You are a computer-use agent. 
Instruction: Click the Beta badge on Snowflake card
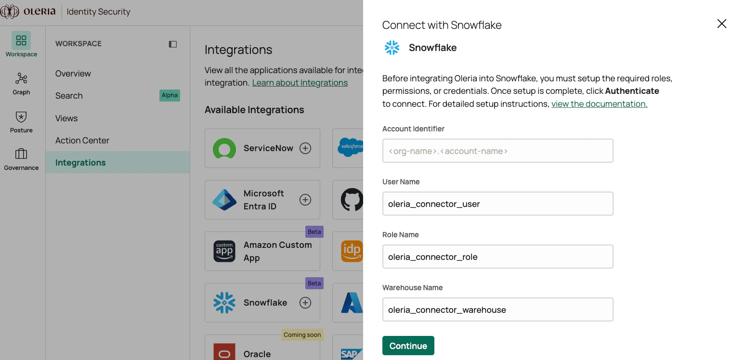coord(314,283)
